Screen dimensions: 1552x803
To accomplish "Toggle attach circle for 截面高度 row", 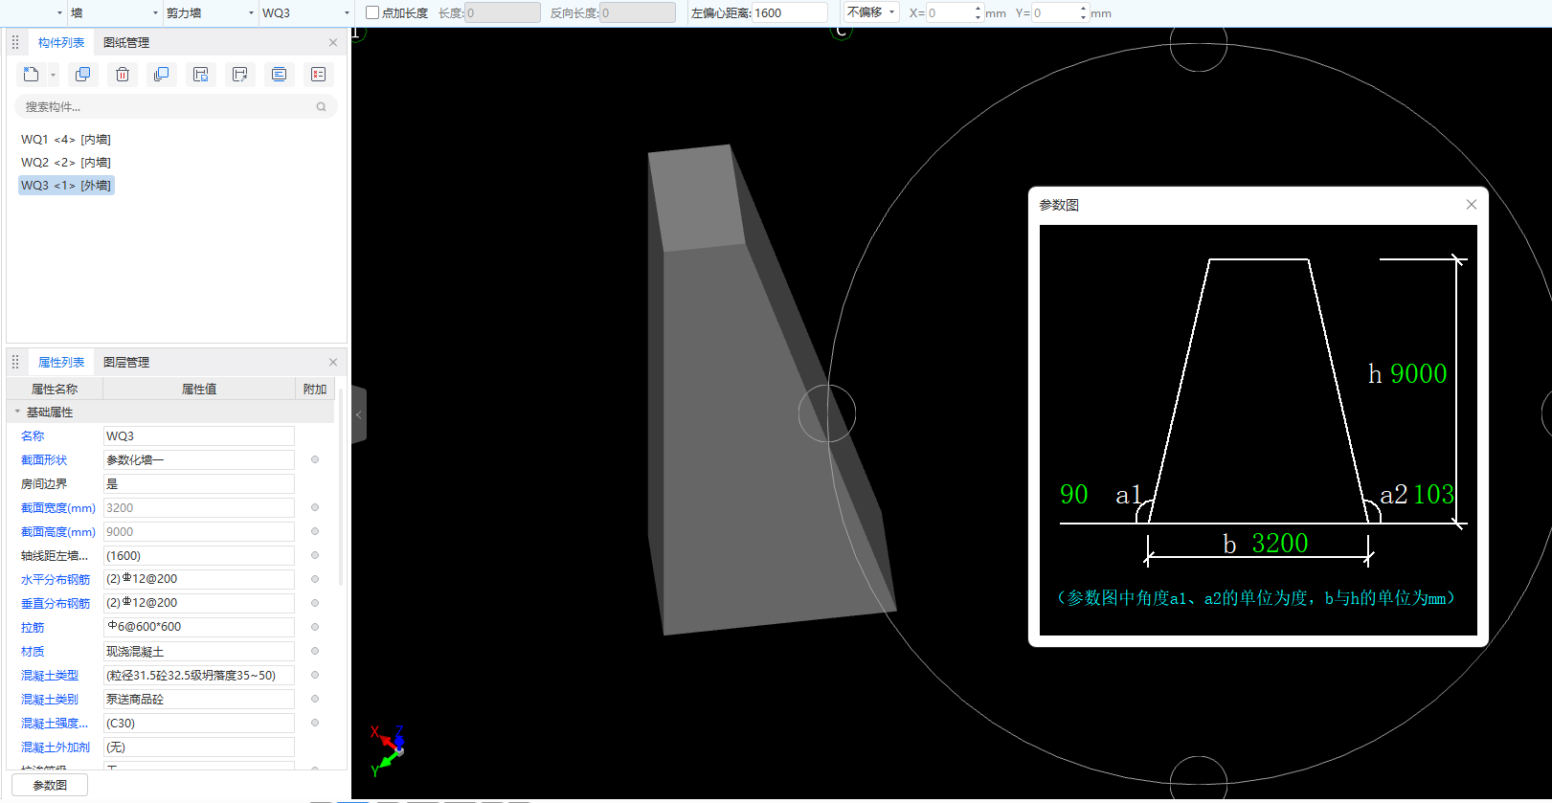I will (x=315, y=531).
